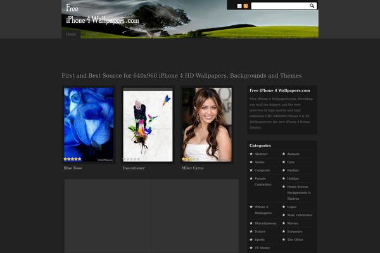Open The Office category
Screen dimensions: 380x253
pos(295,240)
